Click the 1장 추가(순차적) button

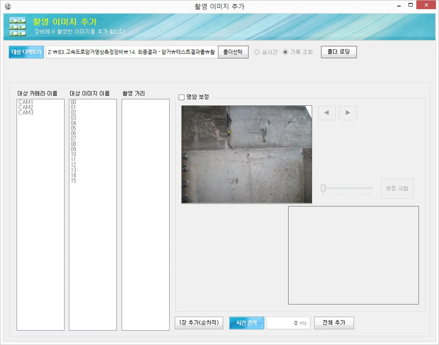pos(199,323)
